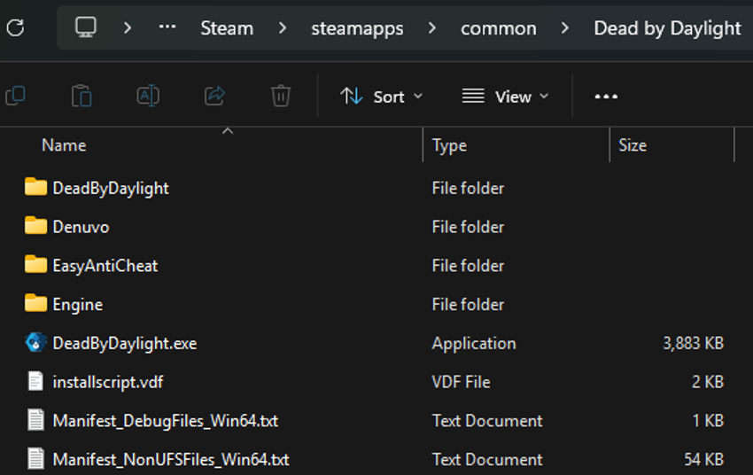Viewport: 753px width, 475px height.
Task: Click the 2 KB size of installscript.vdf
Action: (x=708, y=382)
